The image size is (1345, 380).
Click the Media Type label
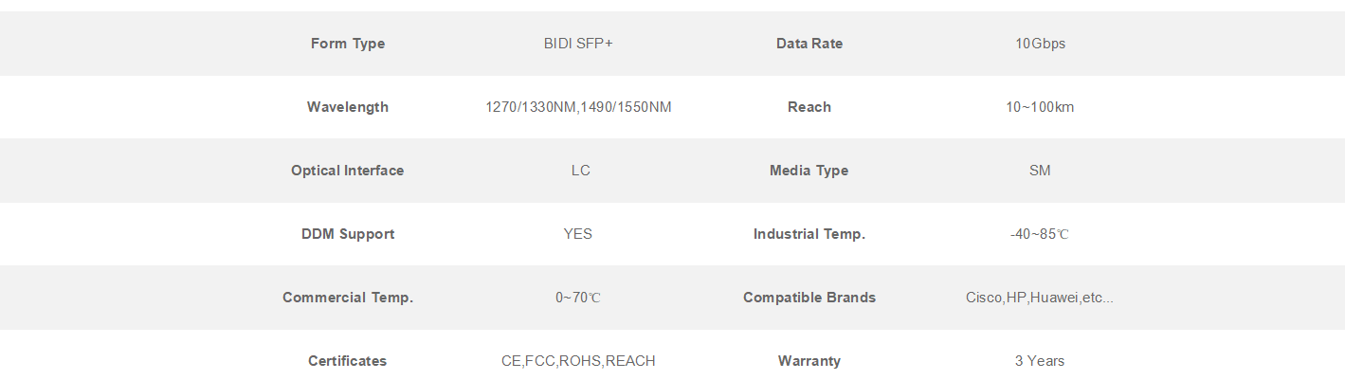(x=809, y=171)
